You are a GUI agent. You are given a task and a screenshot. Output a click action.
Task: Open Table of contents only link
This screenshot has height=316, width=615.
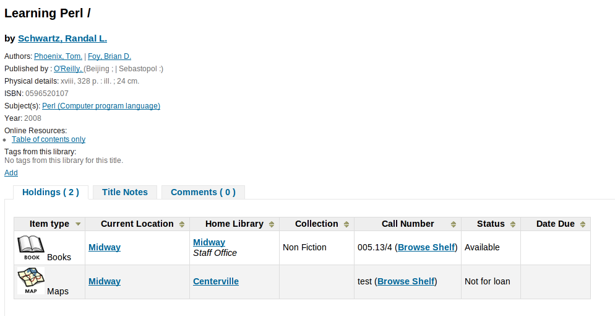pyautogui.click(x=48, y=139)
